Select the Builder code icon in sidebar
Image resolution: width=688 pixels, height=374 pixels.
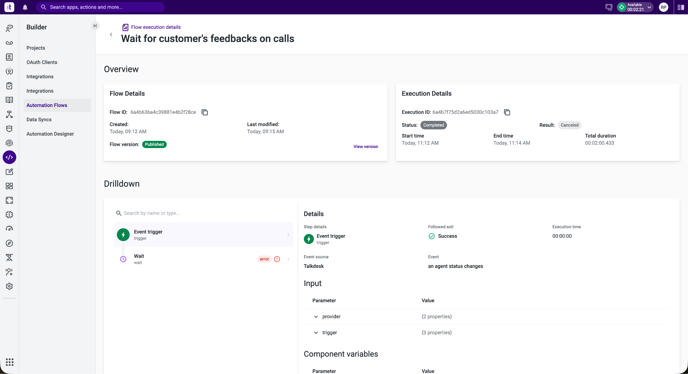tap(9, 157)
